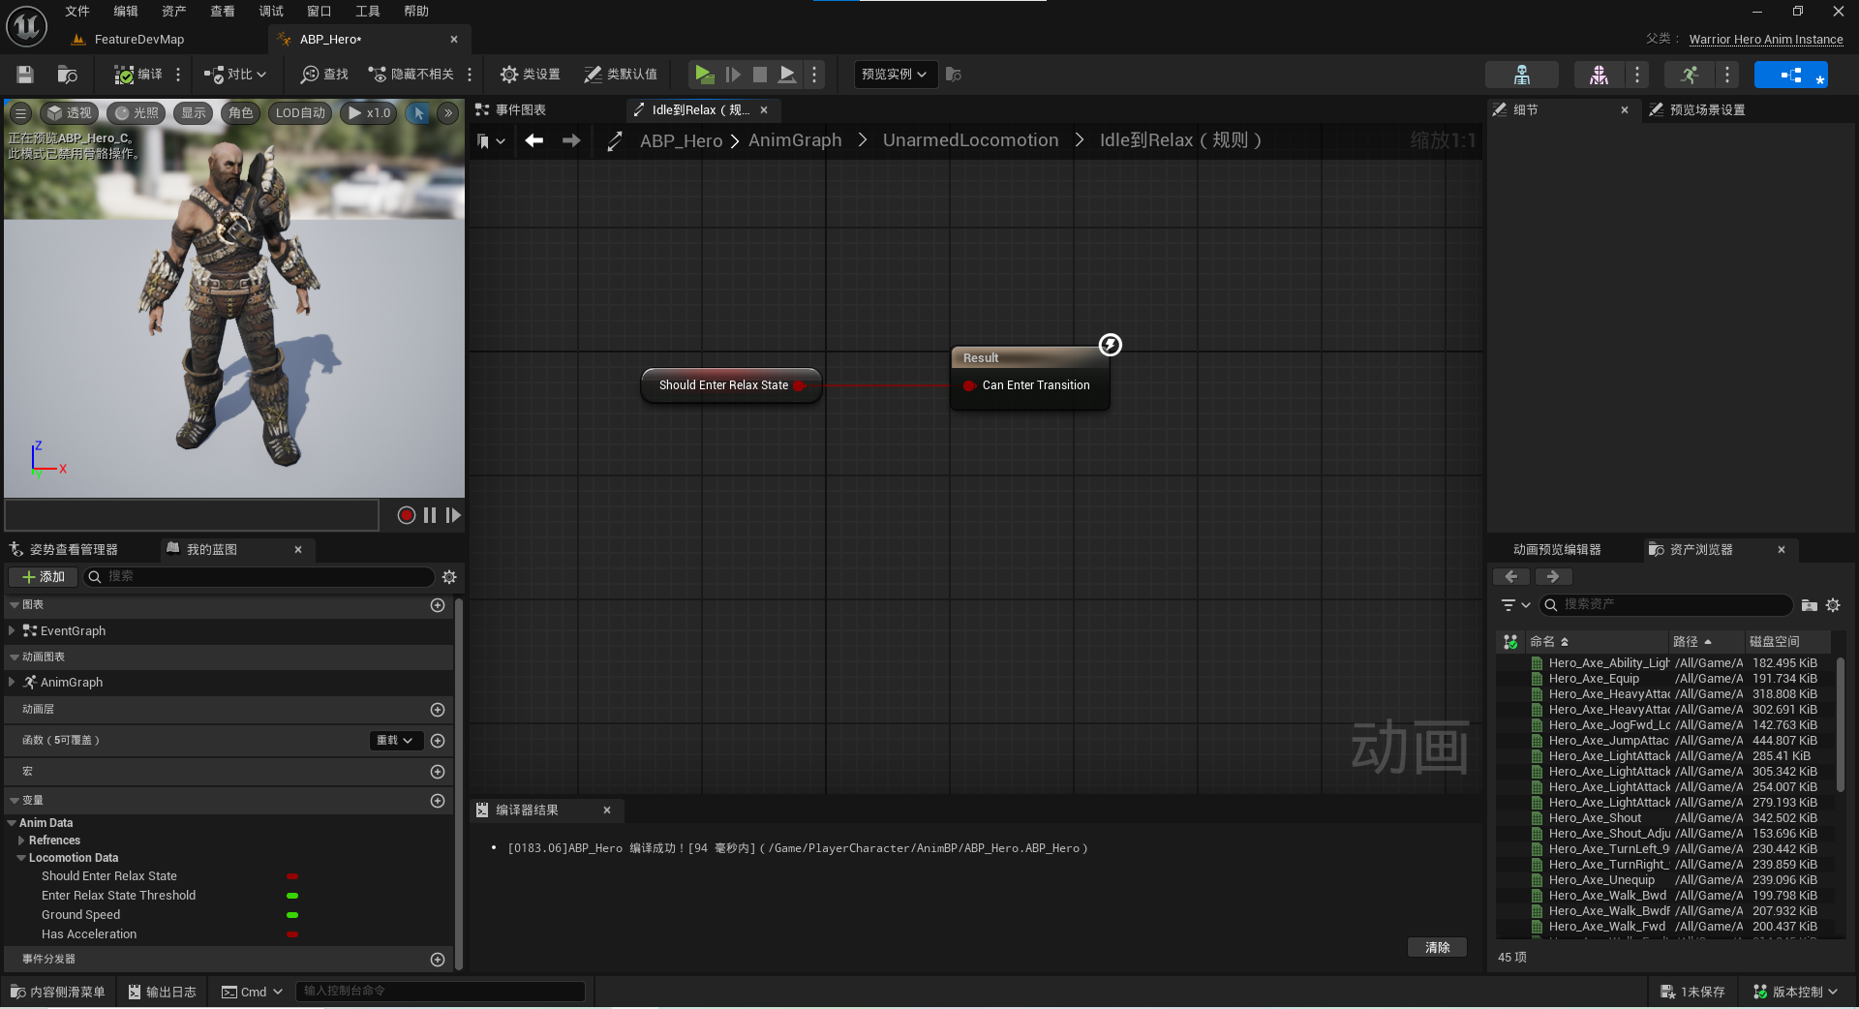Select the blueprint editor mode icon
The height and width of the screenshot is (1009, 1859).
click(x=1790, y=75)
